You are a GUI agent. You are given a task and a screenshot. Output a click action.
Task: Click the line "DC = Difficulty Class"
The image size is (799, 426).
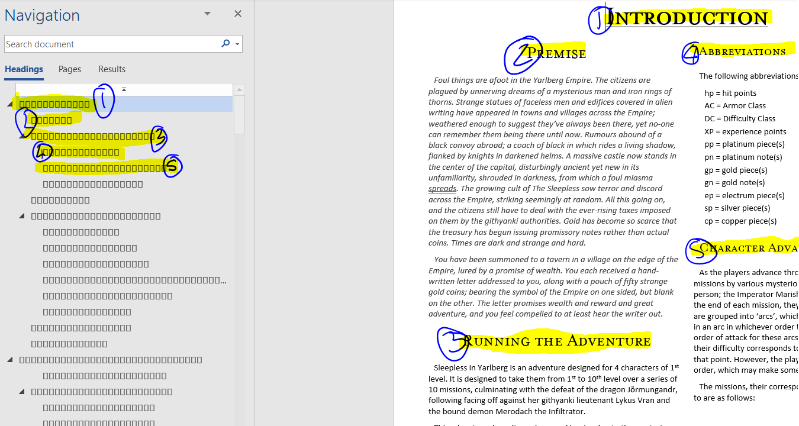point(740,119)
